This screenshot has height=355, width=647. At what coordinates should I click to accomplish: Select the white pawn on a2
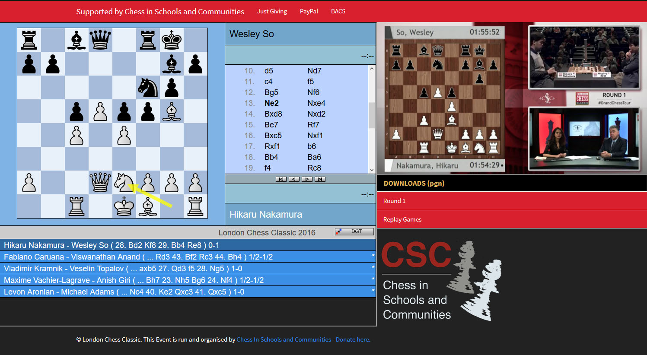pos(29,182)
